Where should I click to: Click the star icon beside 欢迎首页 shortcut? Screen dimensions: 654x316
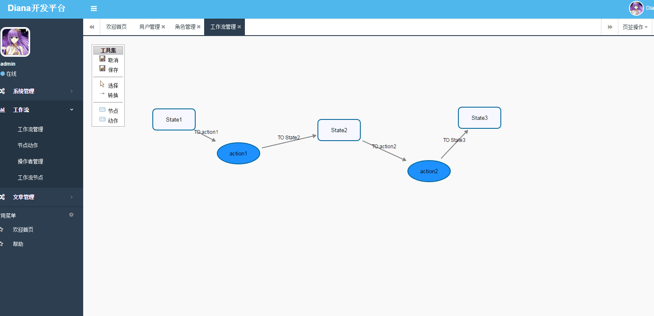1,230
